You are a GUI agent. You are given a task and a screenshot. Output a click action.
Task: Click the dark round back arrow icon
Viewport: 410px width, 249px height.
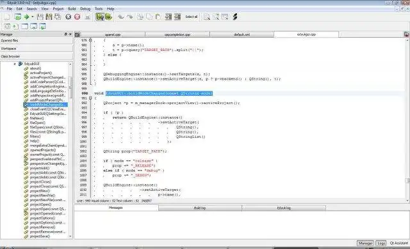tap(69, 17)
